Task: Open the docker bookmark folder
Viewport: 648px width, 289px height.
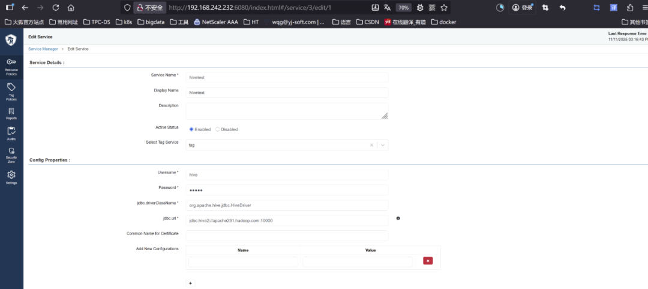Action: pyautogui.click(x=443, y=22)
